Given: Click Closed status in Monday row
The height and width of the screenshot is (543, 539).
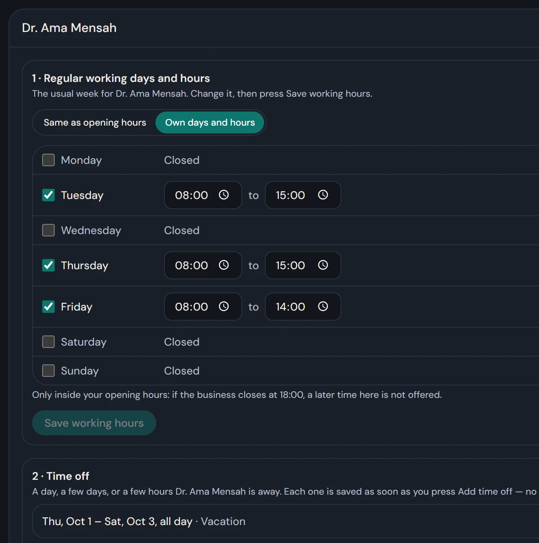Looking at the screenshot, I should coord(182,160).
